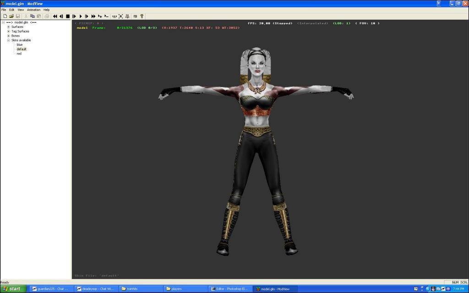Expand the Surfaces tree node
Image resolution: width=469 pixels, height=293 pixels.
click(x=8, y=27)
